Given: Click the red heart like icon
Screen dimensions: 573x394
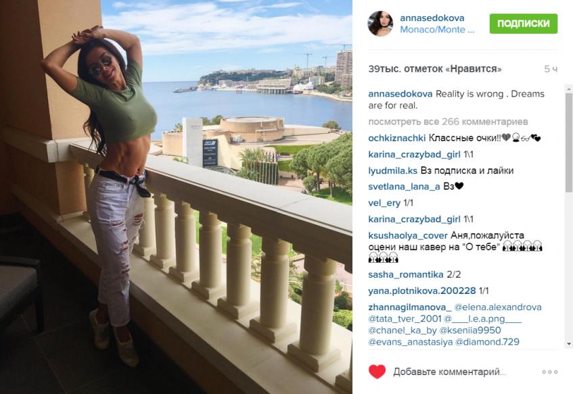Looking at the screenshot, I should (377, 372).
